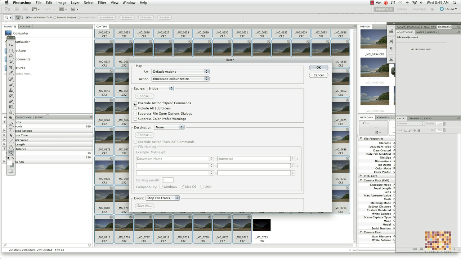Select the Design workspace
461x259 pixels.
coord(402,9)
